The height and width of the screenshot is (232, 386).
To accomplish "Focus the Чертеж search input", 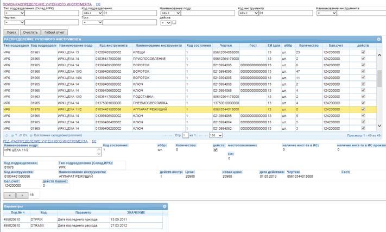I will point(52,22).
